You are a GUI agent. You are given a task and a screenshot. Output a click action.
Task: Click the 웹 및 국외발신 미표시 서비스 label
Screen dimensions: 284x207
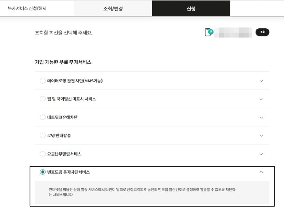click(x=72, y=99)
